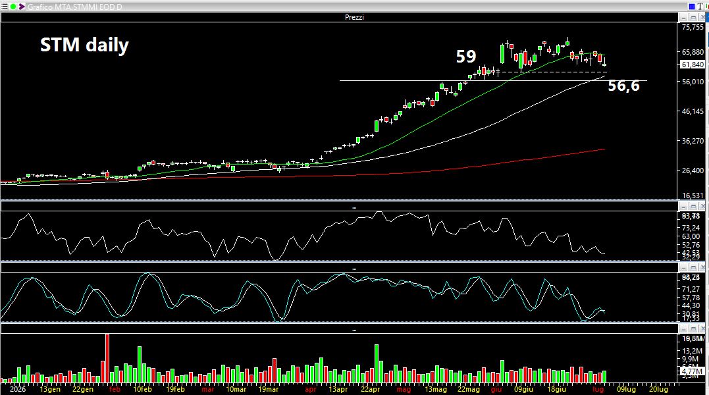This screenshot has width=709, height=395.
Task: Click the 19feb date axis label
Action: [x=175, y=389]
